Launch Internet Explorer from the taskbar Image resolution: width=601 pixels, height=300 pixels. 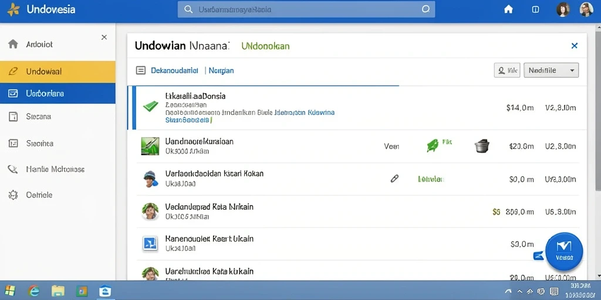pos(33,291)
